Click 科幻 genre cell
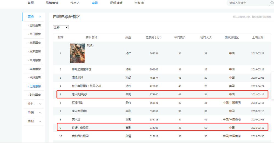274x143 pixels. pyautogui.click(x=128, y=78)
